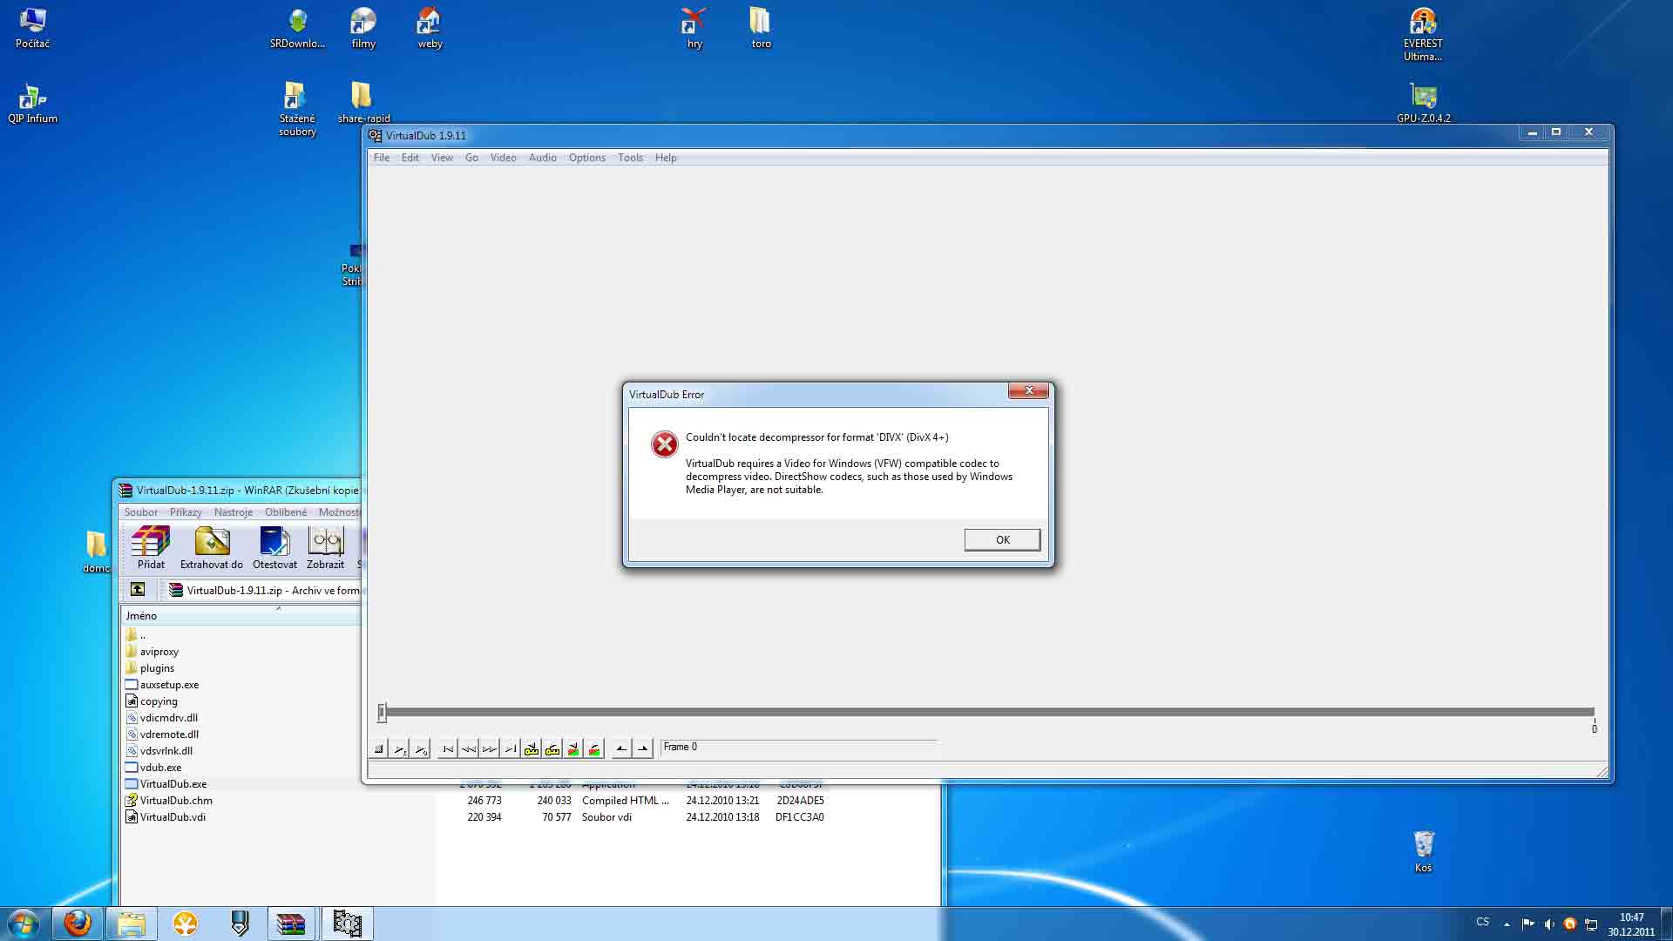
Task: Go to the next keyframe with the key icon
Action: 552,748
